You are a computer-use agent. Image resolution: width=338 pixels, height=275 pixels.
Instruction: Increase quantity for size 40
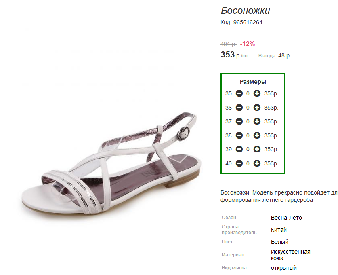tap(257, 163)
